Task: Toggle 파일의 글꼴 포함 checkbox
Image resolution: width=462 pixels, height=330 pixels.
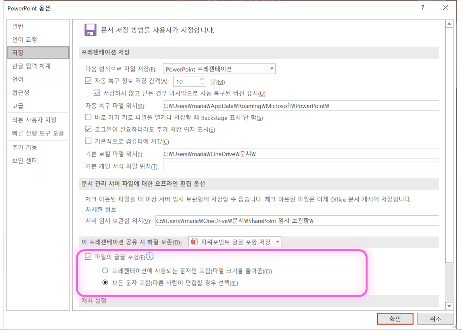Action: pos(88,256)
